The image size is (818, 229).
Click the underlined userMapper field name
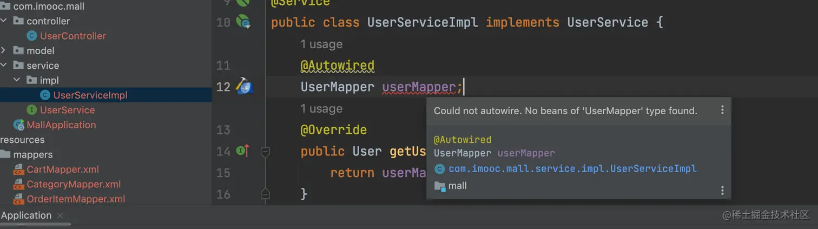click(x=419, y=87)
